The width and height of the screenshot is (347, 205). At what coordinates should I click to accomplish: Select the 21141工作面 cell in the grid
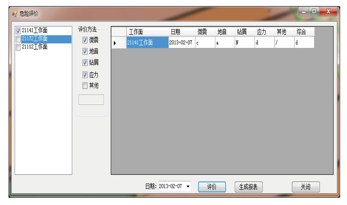(x=147, y=42)
